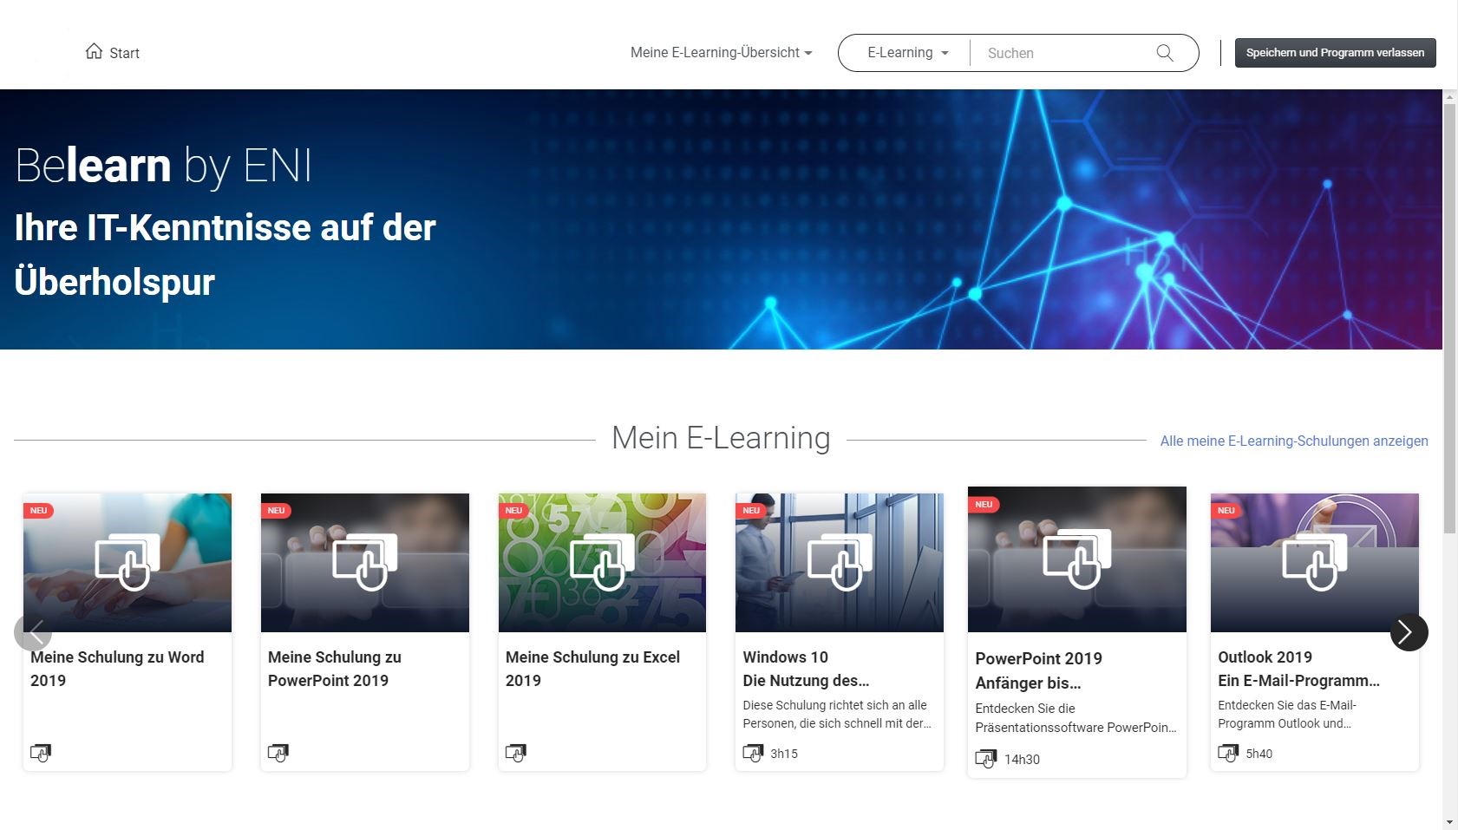
Task: Click NEU badge on Meine Schulung zu PowerPoint card
Action: (276, 510)
